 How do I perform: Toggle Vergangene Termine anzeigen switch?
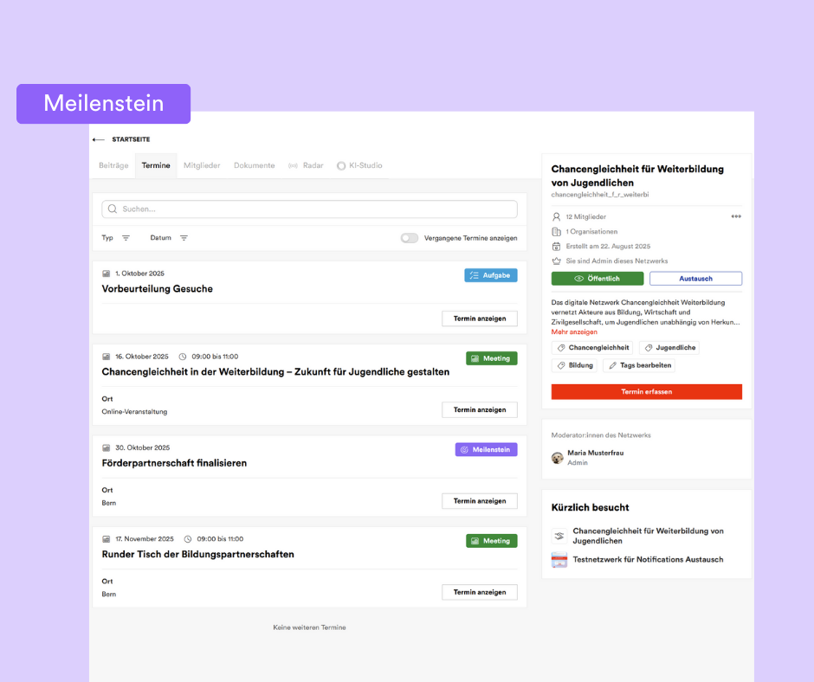pyautogui.click(x=409, y=238)
